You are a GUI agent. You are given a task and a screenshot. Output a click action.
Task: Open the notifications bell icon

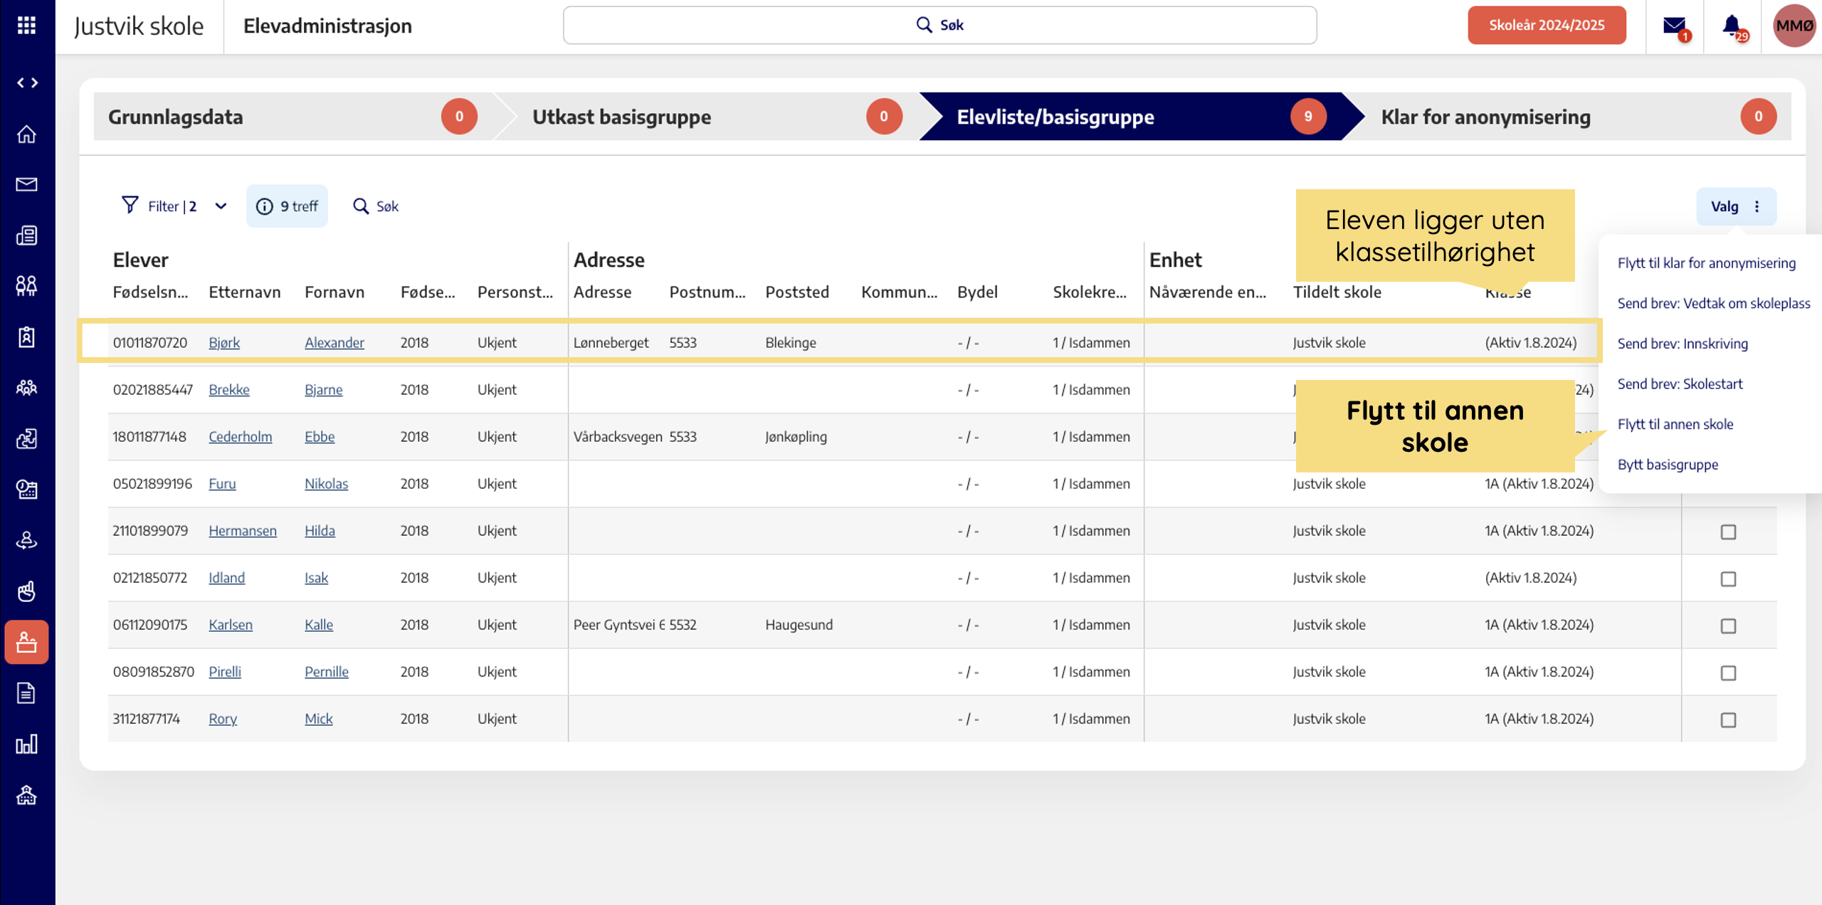(x=1733, y=27)
